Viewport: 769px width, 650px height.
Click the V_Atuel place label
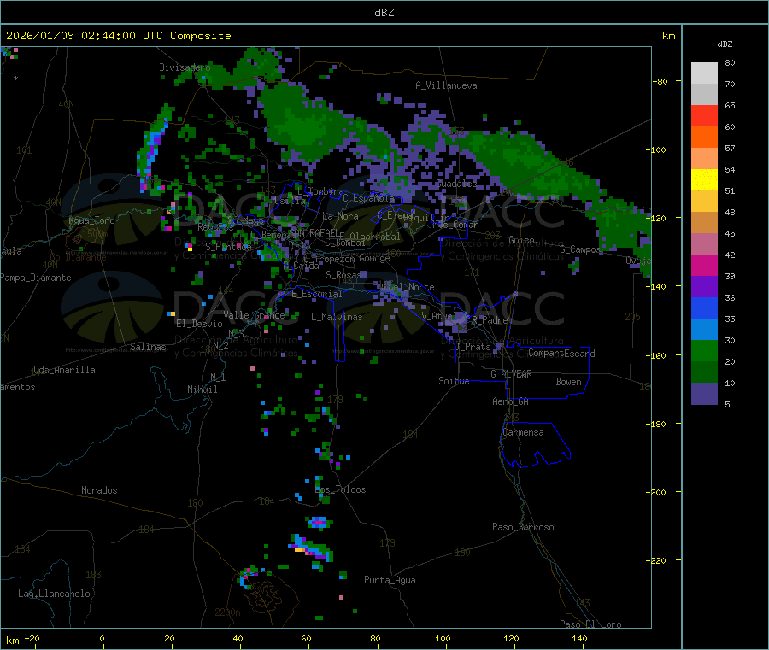[x=439, y=316]
